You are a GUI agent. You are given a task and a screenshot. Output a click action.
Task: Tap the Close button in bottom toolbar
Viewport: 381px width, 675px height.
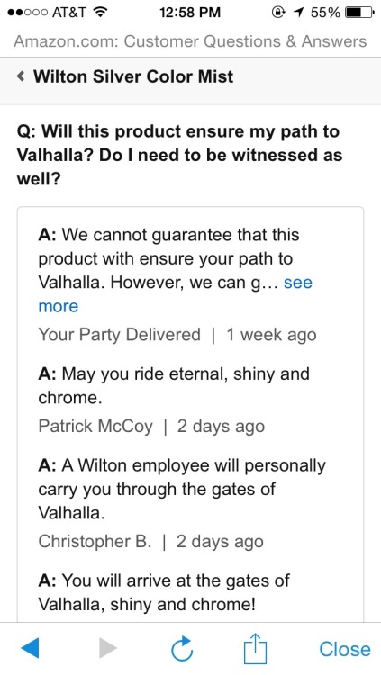345,649
